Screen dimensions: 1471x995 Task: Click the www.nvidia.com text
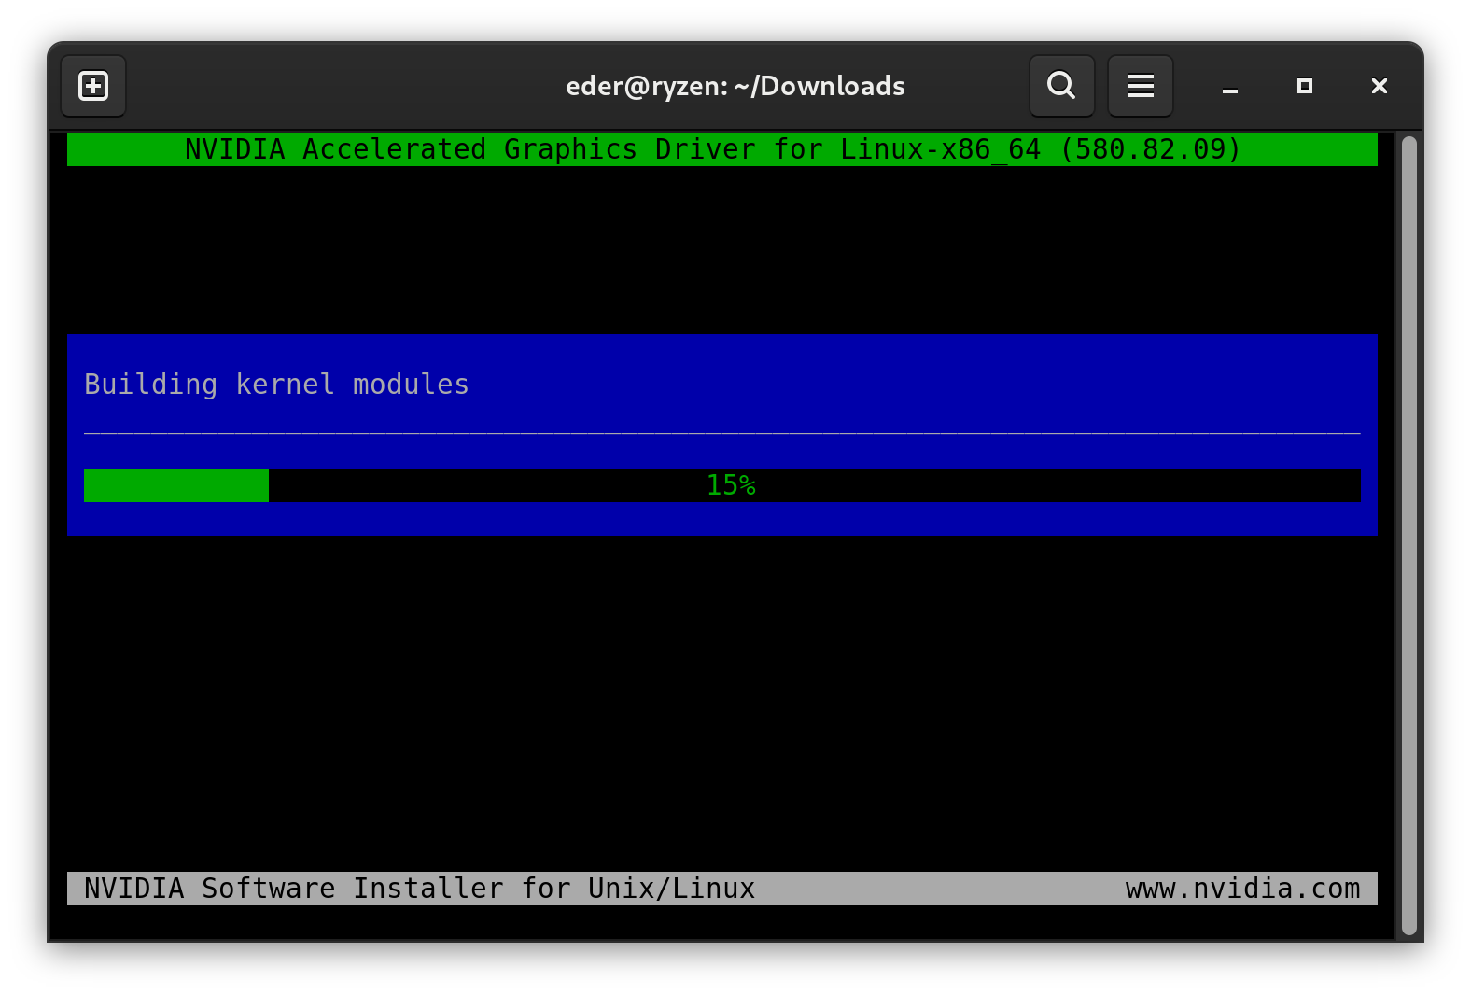coord(1242,889)
